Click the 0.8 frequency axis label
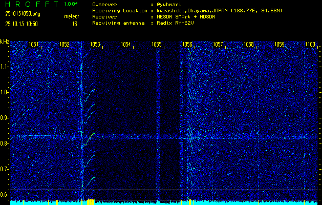 coord(4,143)
